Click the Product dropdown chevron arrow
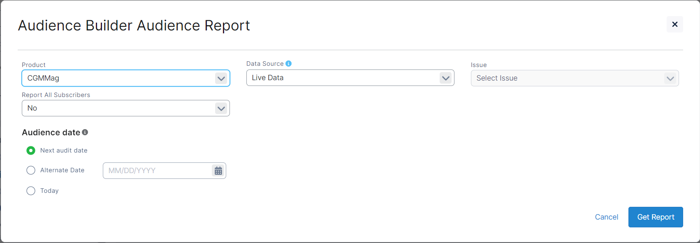Image resolution: width=700 pixels, height=243 pixels. (221, 78)
